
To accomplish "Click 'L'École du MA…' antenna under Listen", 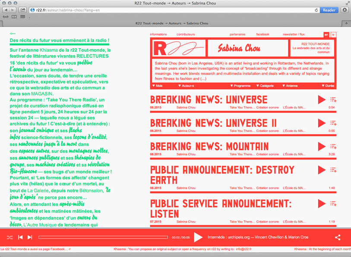I will 294,222.
